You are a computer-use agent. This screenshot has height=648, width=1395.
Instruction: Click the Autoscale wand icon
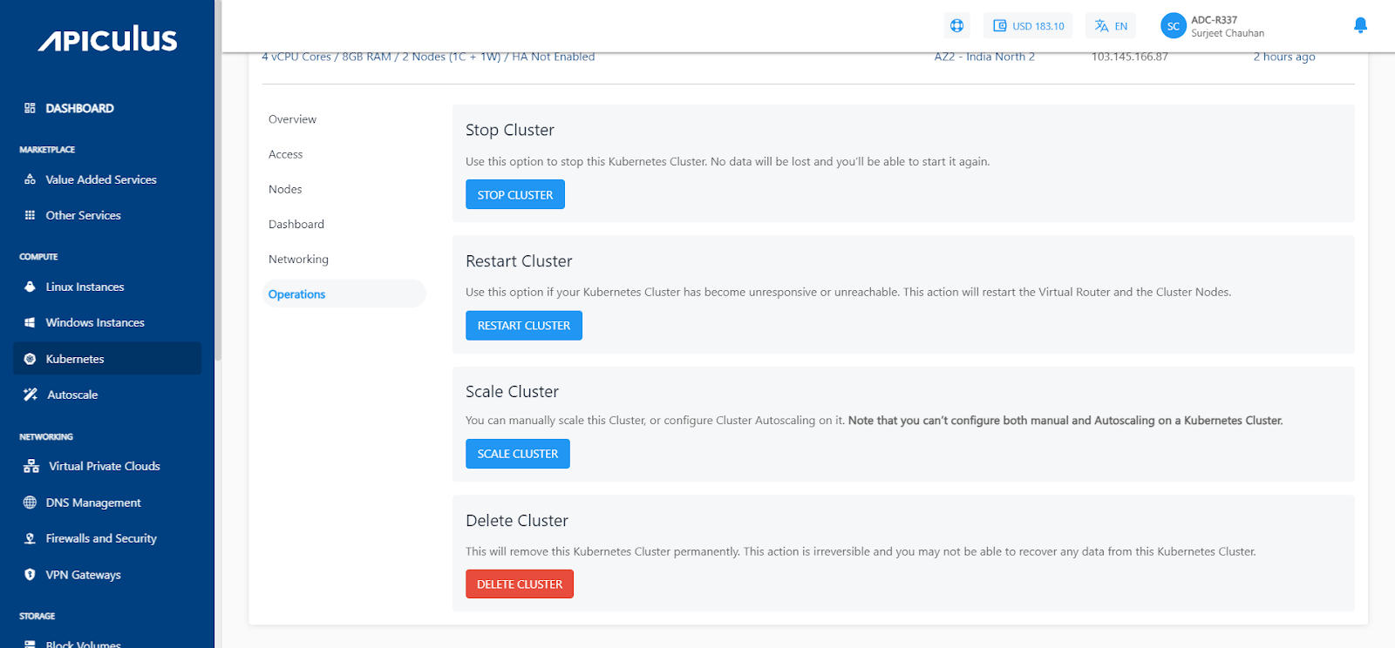[31, 395]
